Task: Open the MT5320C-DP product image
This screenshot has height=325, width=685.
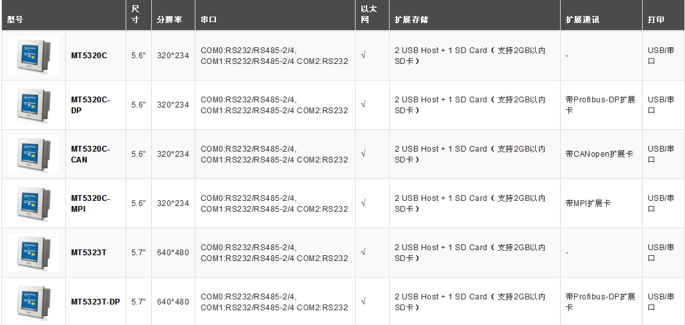Action: pyautogui.click(x=33, y=105)
